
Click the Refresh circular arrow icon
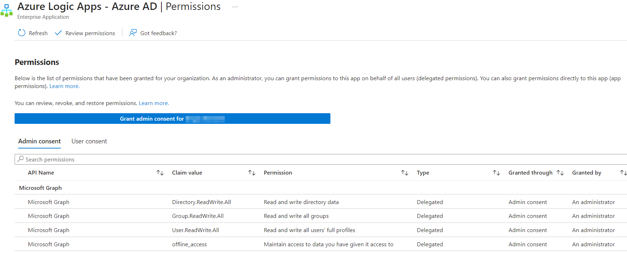(x=22, y=33)
